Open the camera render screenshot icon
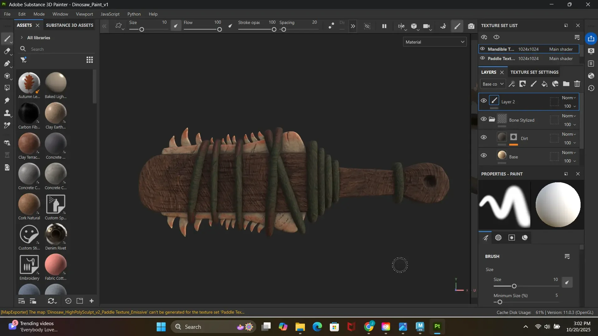Screen dimensions: 598x336 tap(471, 26)
